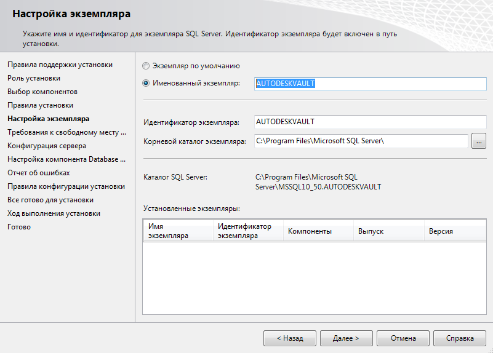Click the Выпуск column header
The width and height of the screenshot is (493, 353).
click(388, 231)
